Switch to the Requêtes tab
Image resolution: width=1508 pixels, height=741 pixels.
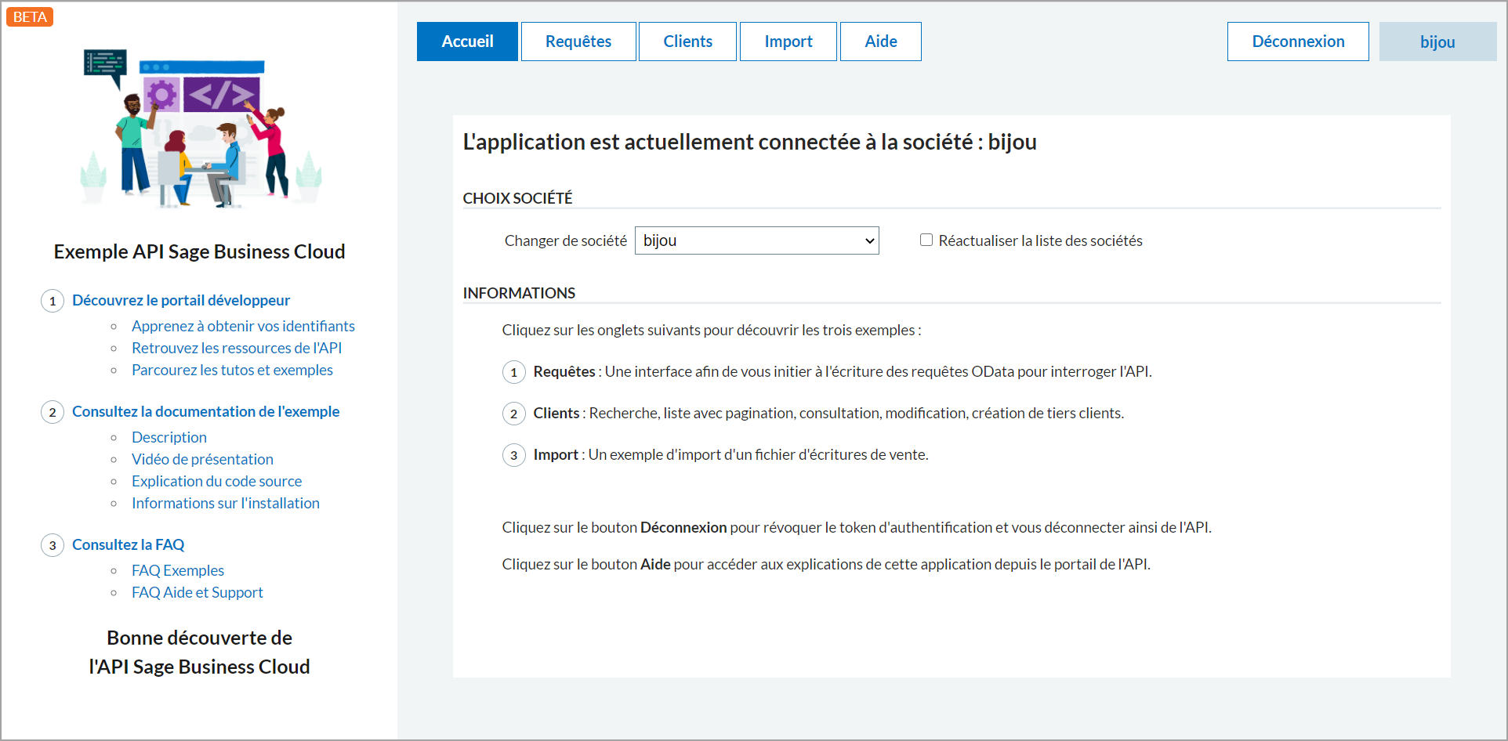(578, 42)
